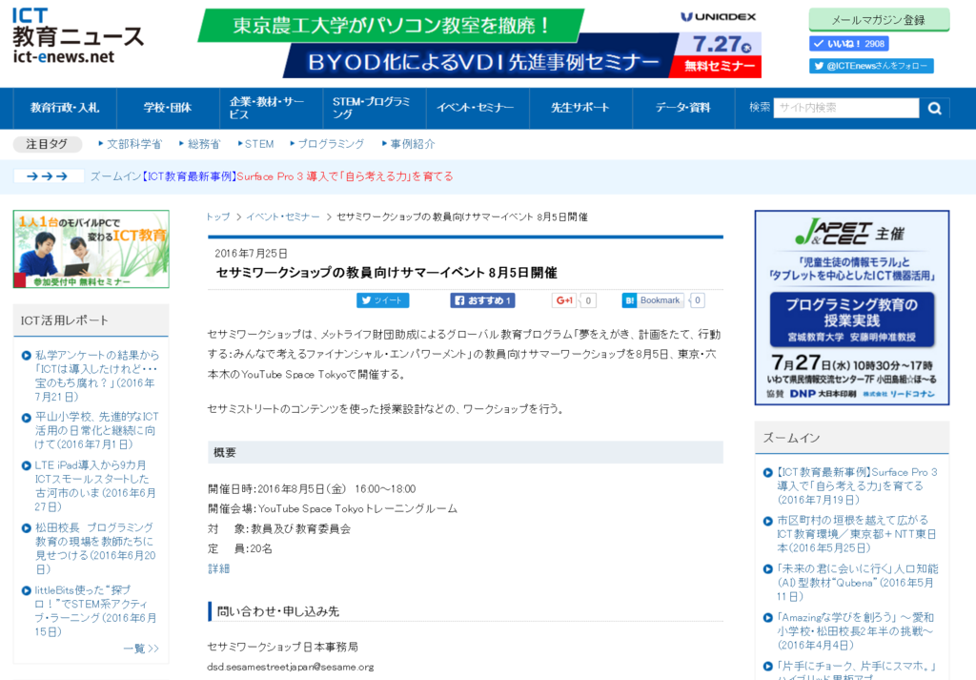Click the G+1 count bubble
The height and width of the screenshot is (680, 976).
pyautogui.click(x=588, y=300)
